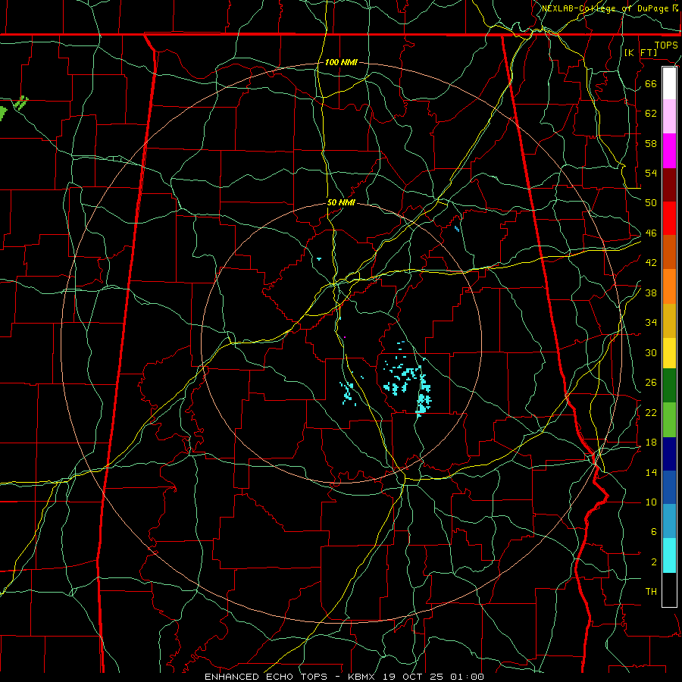This screenshot has height=682, width=682.
Task: Pick the dark orange legend swatch
Action: tap(669, 252)
